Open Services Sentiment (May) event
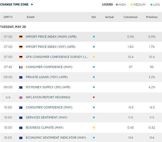Screen dimensions: 162x142 tap(47, 118)
